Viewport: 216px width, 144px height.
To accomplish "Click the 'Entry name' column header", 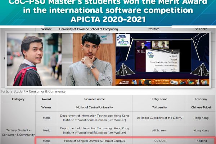I will [x=159, y=99].
